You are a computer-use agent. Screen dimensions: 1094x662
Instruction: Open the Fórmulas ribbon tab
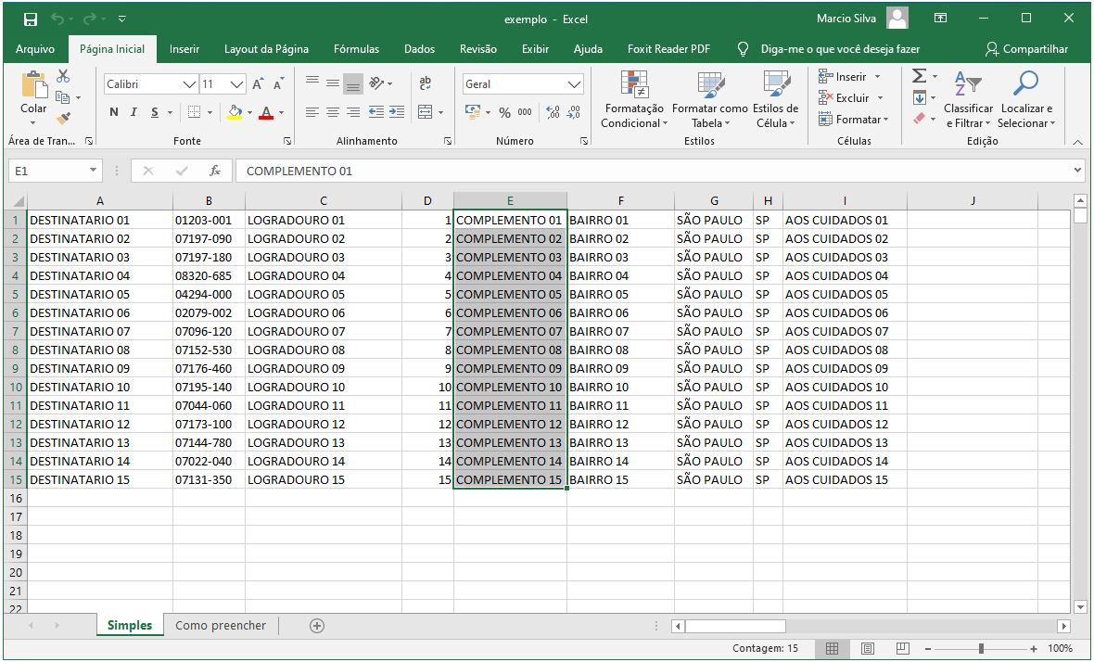point(356,49)
